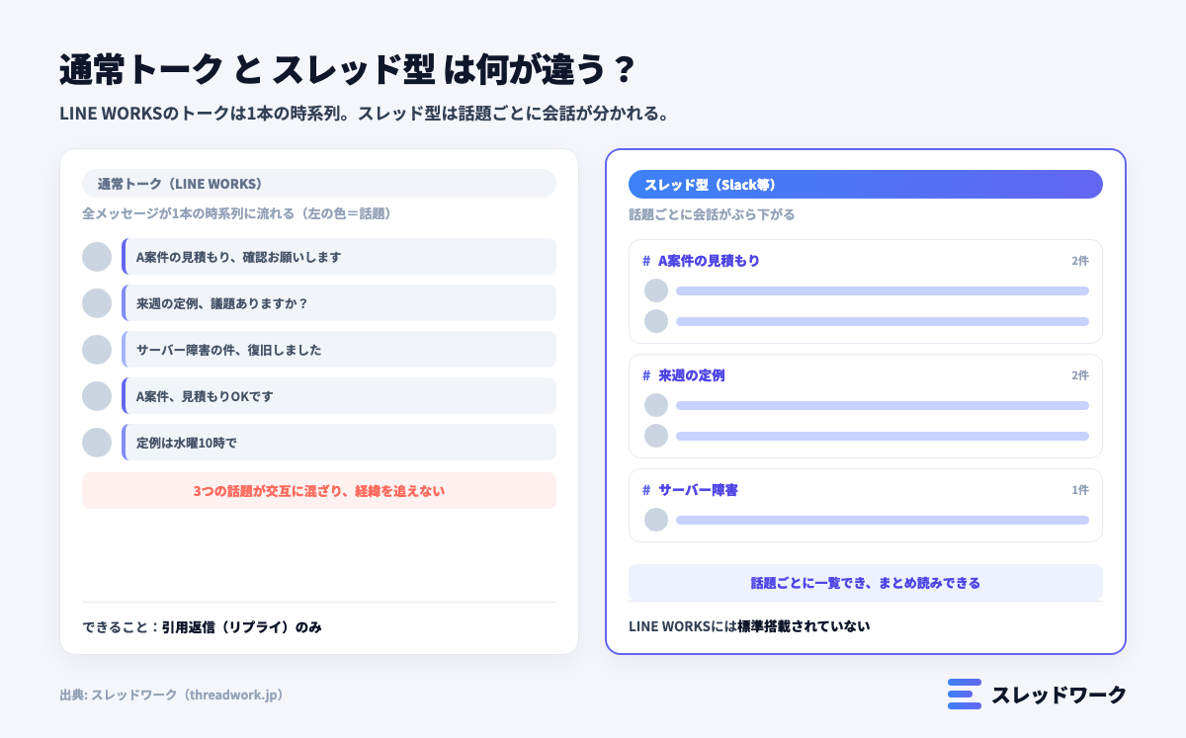Click avatar in the サーバー障害 thread

coord(656,520)
